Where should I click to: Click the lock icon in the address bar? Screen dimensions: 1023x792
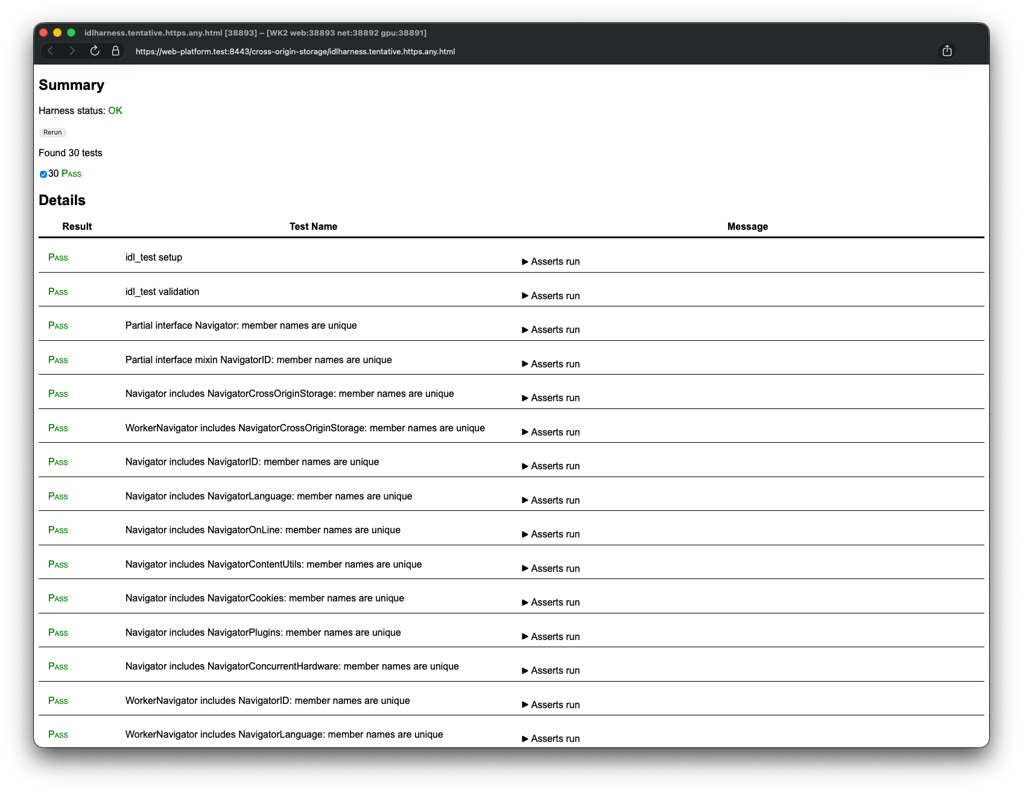(x=116, y=51)
